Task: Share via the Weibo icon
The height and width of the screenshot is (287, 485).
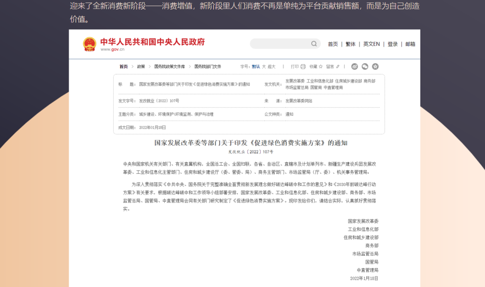Action: pos(355,67)
